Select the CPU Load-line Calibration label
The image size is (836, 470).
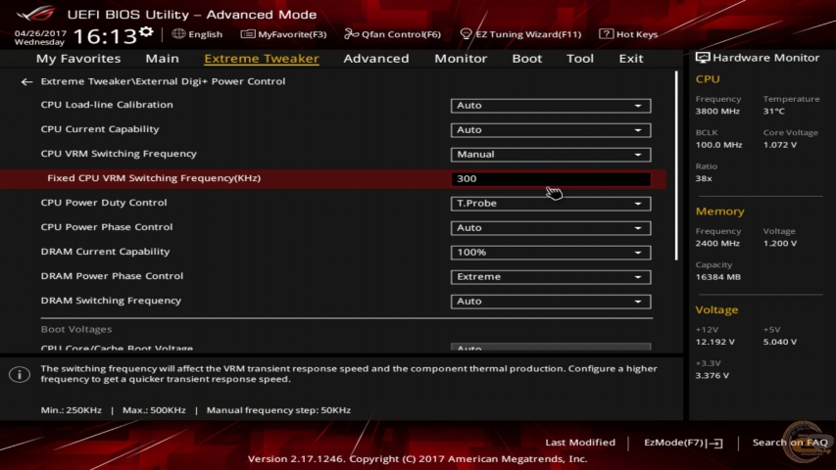(x=107, y=105)
